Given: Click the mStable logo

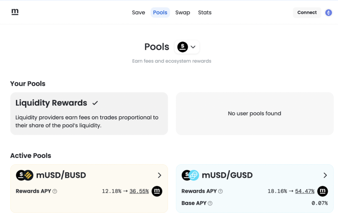Looking at the screenshot, I should pyautogui.click(x=14, y=12).
